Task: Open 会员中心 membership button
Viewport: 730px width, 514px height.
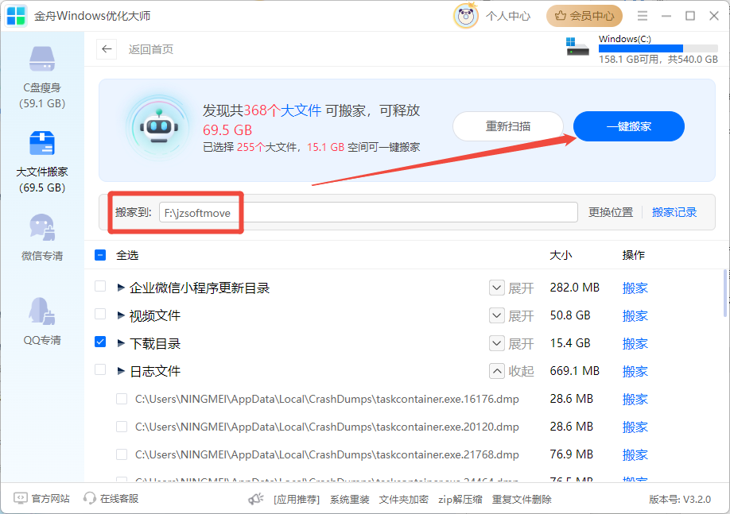Action: pyautogui.click(x=584, y=16)
